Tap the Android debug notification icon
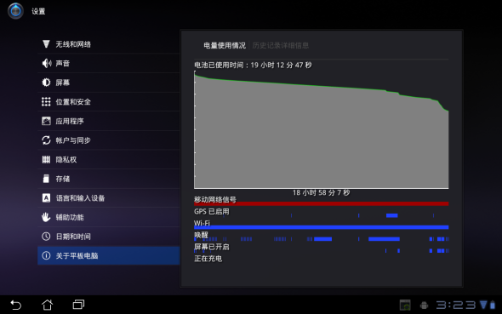 point(424,305)
